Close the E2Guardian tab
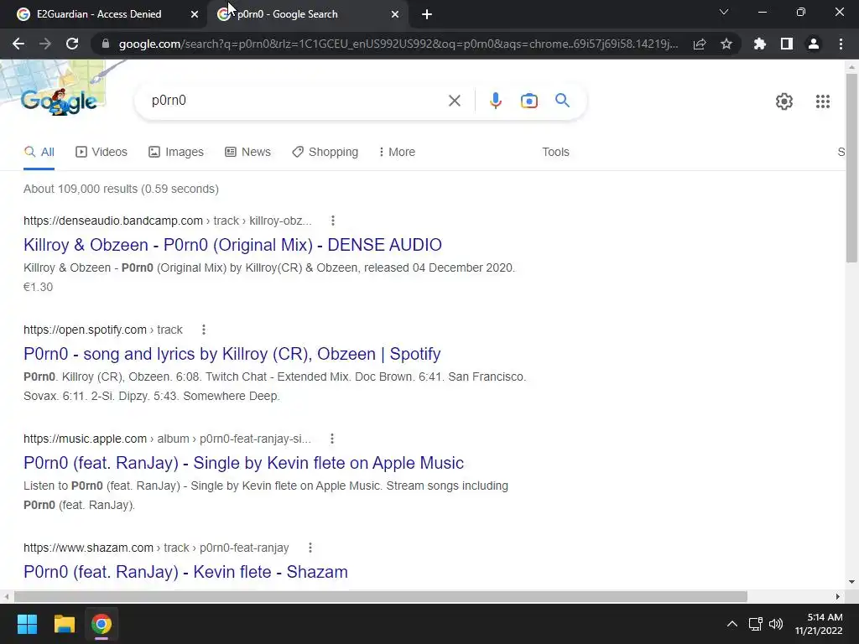The image size is (859, 644). tap(195, 14)
